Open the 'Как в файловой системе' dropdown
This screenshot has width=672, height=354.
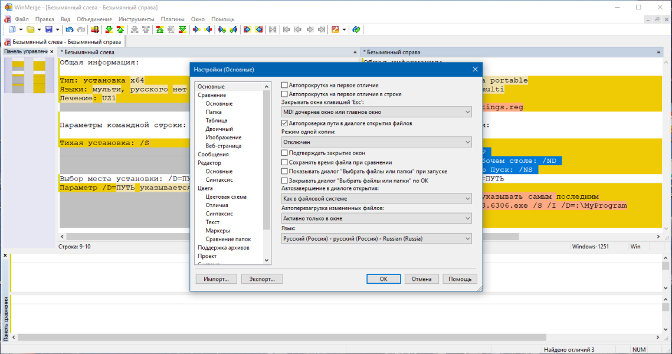click(x=376, y=198)
